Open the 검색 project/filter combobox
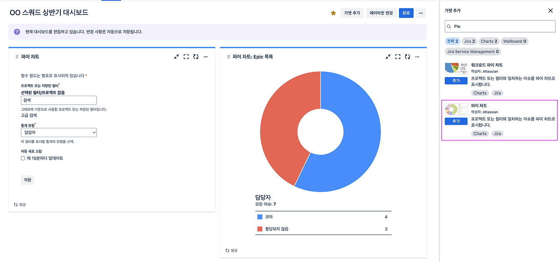The image size is (560, 262). 59,100
